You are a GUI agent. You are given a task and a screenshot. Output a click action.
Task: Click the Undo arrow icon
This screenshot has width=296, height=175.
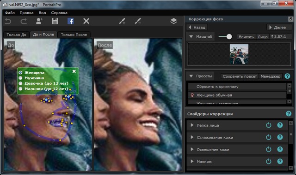click(8, 21)
